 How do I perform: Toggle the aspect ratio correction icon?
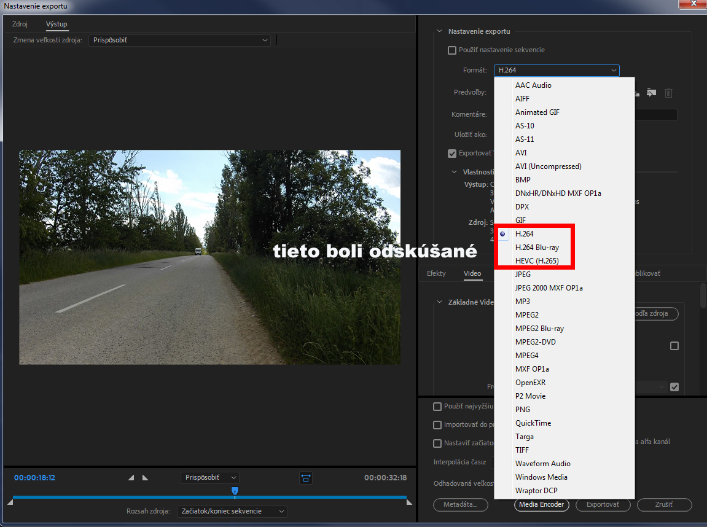tap(305, 478)
